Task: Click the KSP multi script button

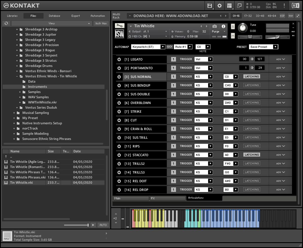Action: click(x=282, y=16)
